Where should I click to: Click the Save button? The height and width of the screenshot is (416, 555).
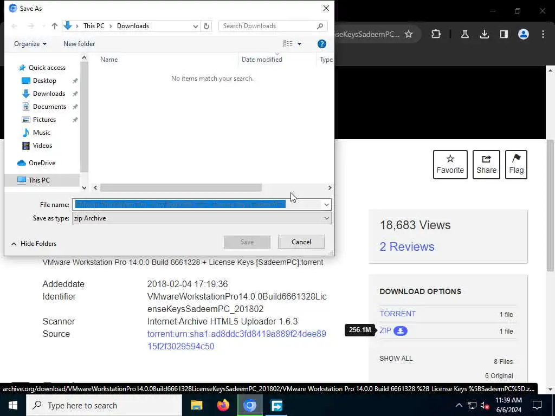(247, 242)
